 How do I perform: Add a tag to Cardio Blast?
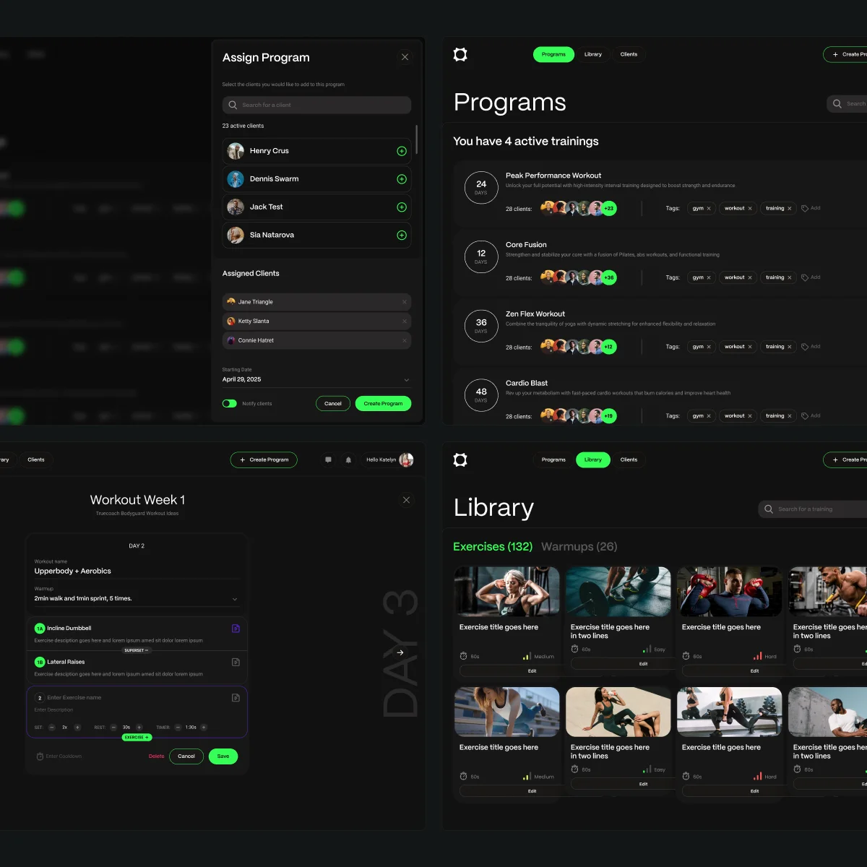pos(811,416)
